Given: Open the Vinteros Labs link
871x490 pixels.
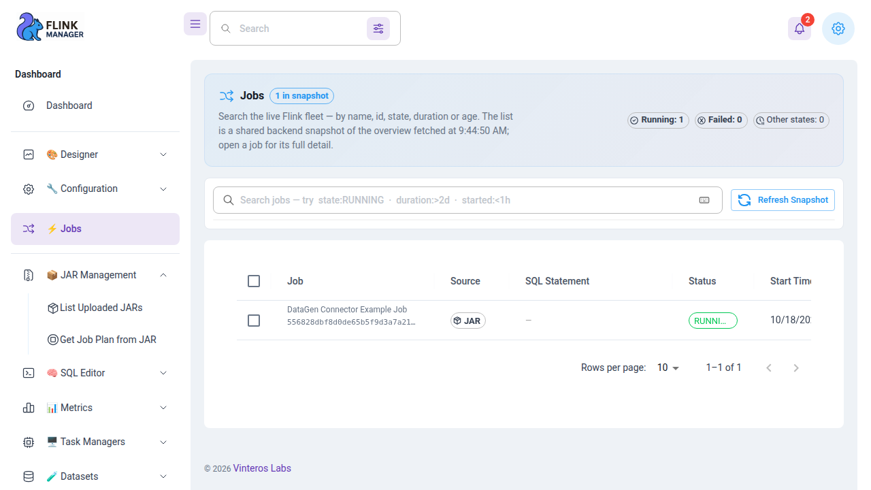Looking at the screenshot, I should 262,468.
